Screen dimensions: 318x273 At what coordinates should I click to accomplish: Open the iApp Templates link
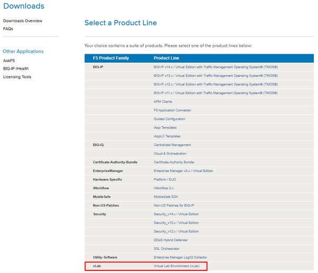(165, 127)
